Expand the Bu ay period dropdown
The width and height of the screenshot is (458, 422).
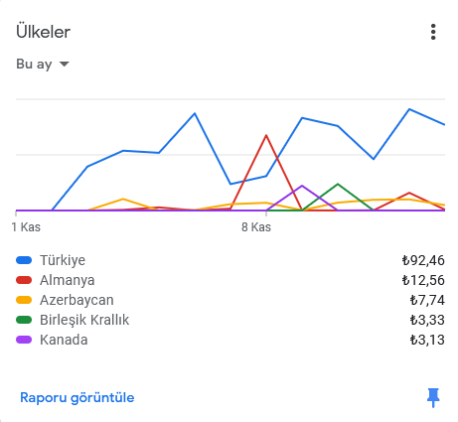[43, 64]
